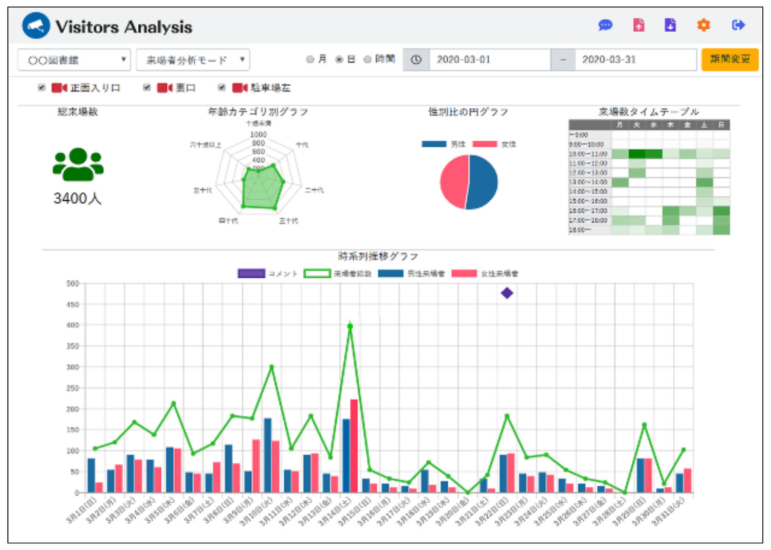
Task: Toggle the 女性 legend swatch in pie chart
Action: [485, 144]
